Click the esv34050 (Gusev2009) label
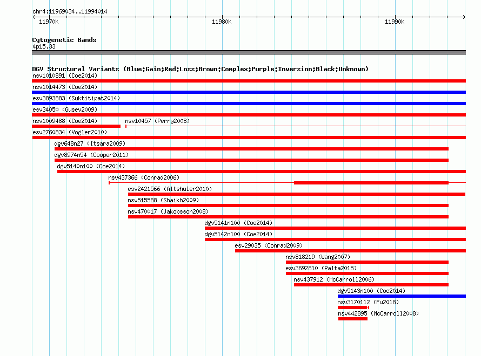 (65, 109)
